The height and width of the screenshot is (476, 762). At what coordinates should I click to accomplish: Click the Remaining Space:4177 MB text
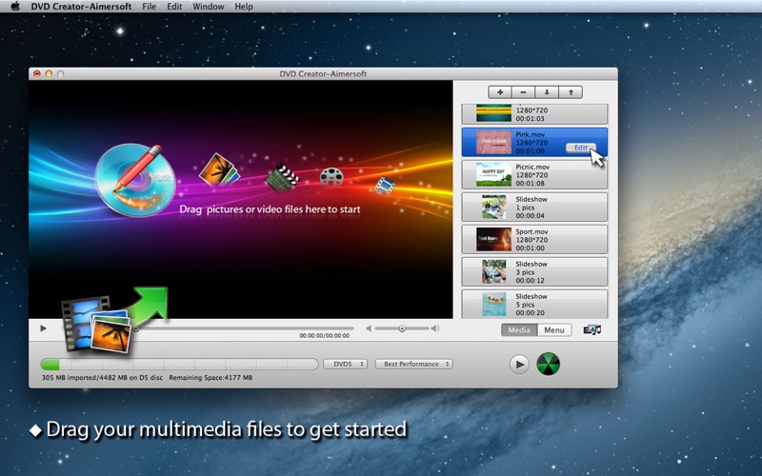[x=211, y=377]
